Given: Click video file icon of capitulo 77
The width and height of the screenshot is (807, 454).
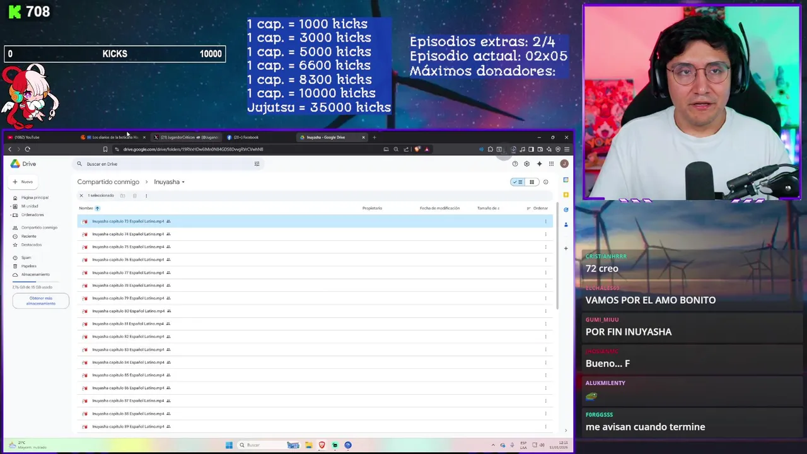Looking at the screenshot, I should 84,272.
